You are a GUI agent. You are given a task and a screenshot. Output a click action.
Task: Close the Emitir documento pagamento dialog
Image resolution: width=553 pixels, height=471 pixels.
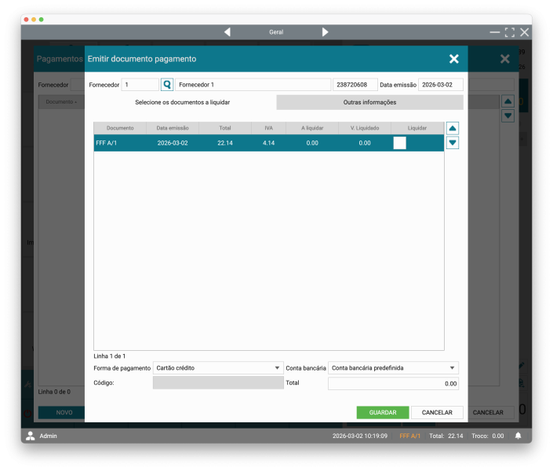[453, 59]
